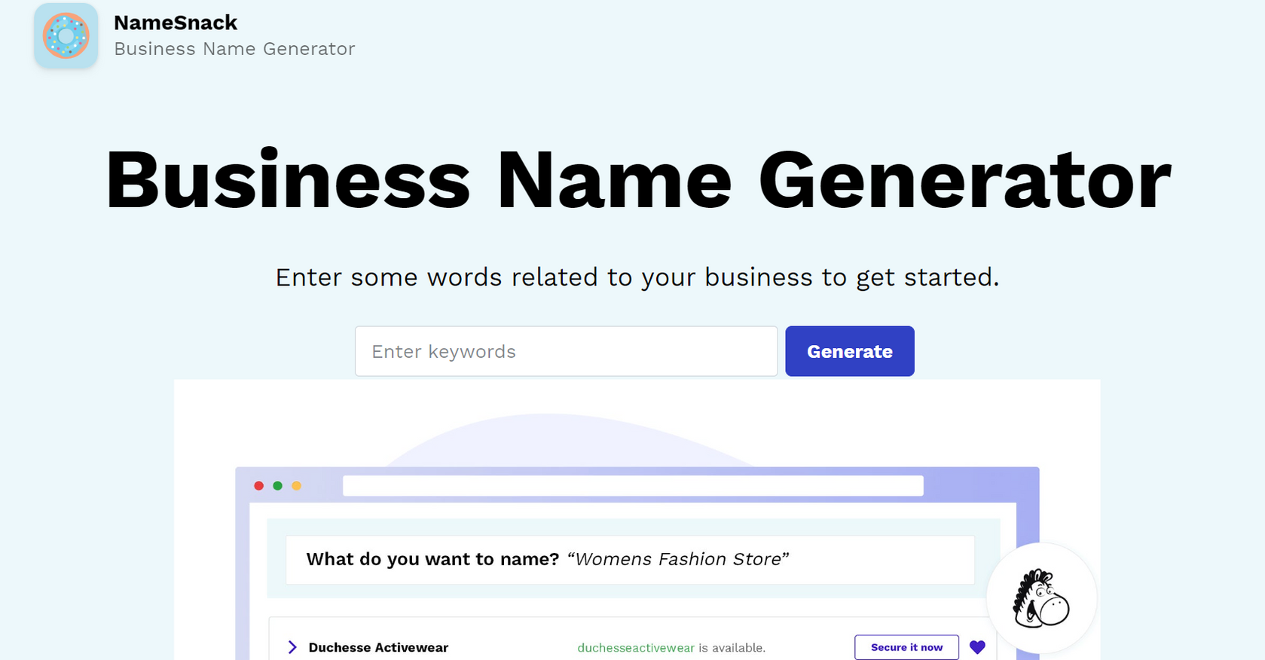Click the What do you want to name box
The height and width of the screenshot is (660, 1265).
[x=630, y=560]
